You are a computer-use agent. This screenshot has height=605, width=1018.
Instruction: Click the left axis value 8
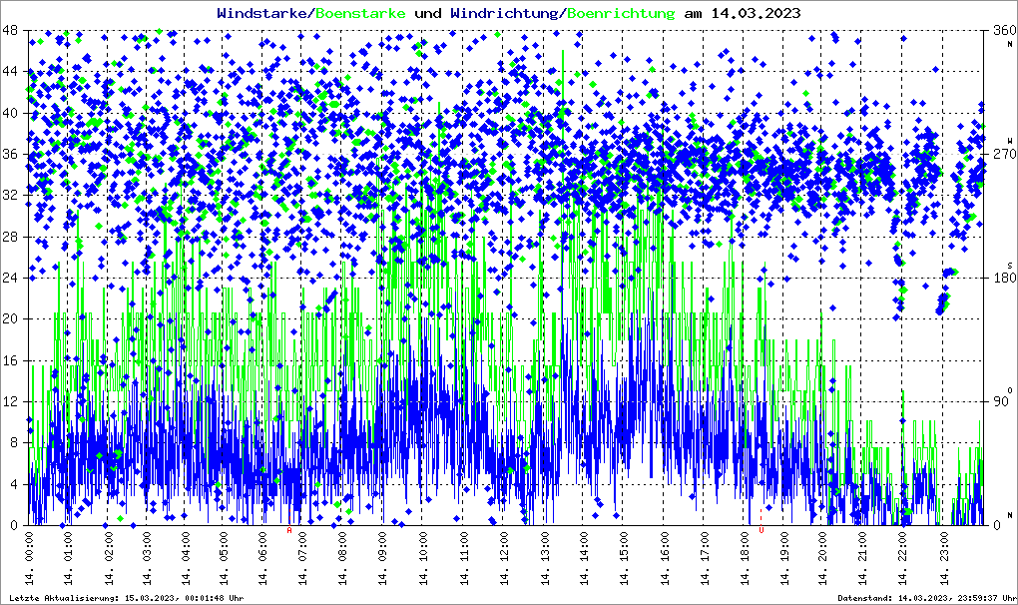[14, 442]
